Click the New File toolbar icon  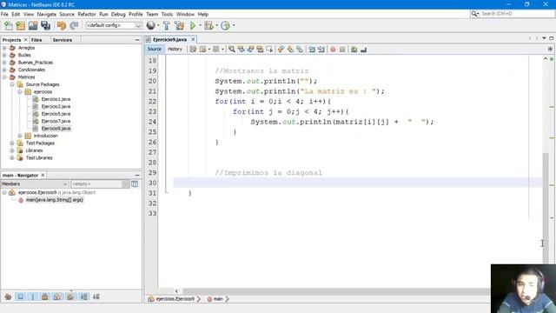coord(8,25)
